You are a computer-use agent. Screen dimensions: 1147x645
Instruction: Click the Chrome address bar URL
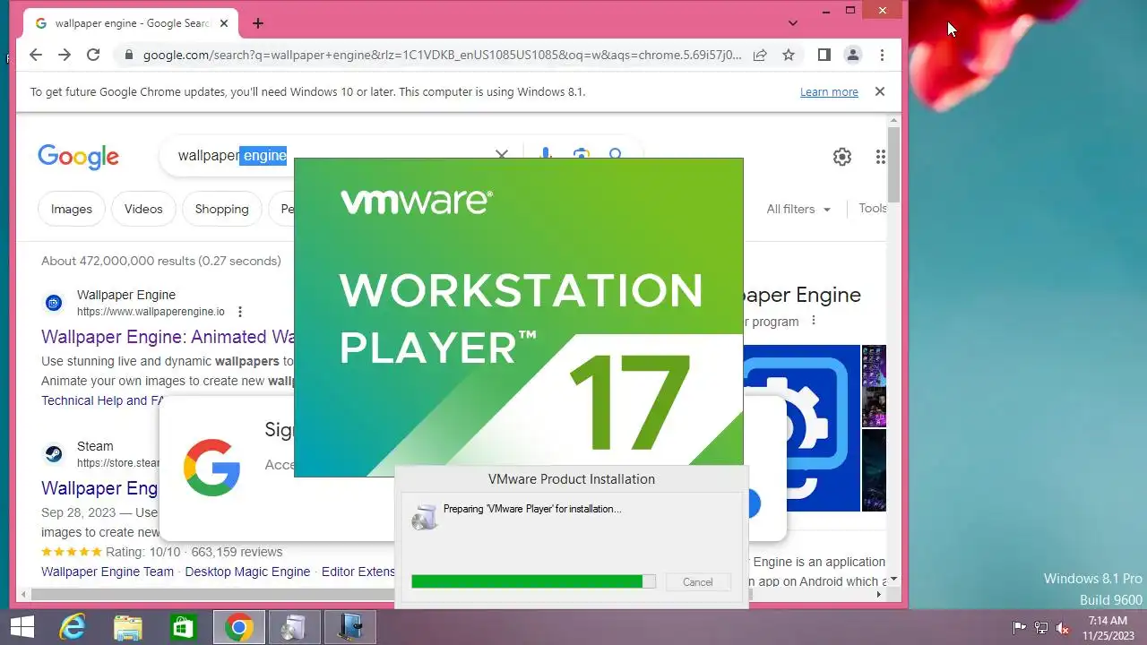443,55
